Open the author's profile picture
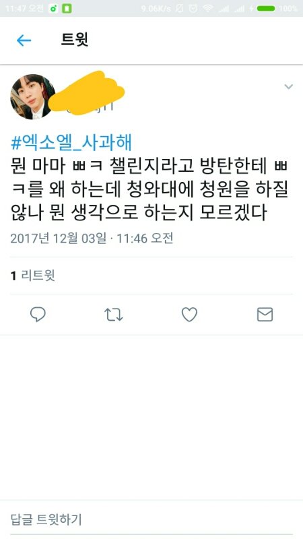 (x=32, y=97)
